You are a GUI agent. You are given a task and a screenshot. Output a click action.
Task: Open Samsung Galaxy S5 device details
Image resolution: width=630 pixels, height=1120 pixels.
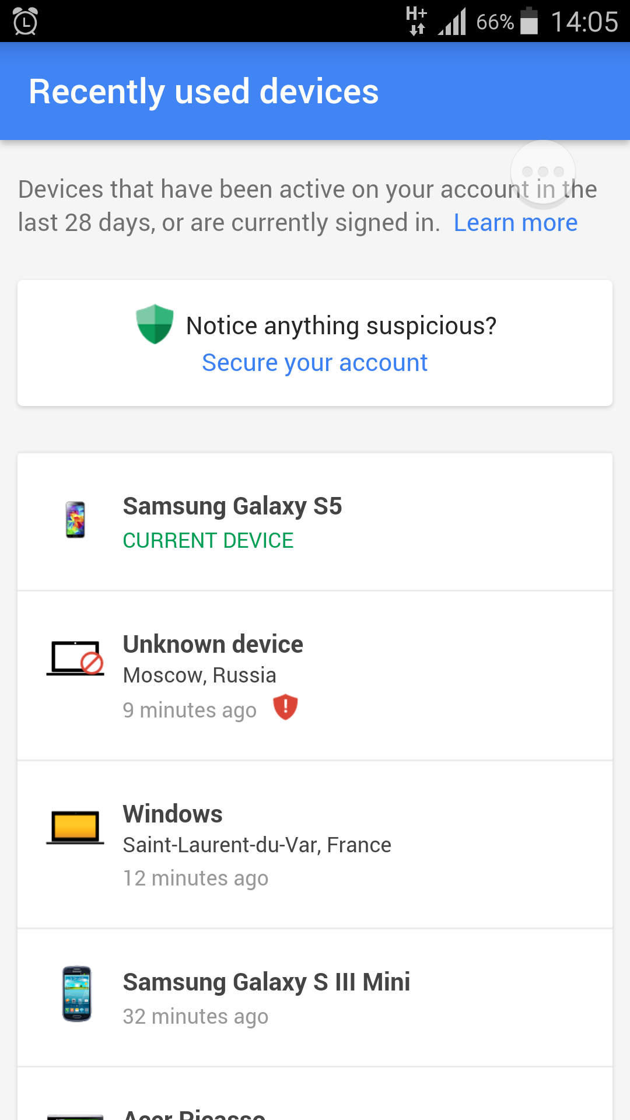pos(315,521)
